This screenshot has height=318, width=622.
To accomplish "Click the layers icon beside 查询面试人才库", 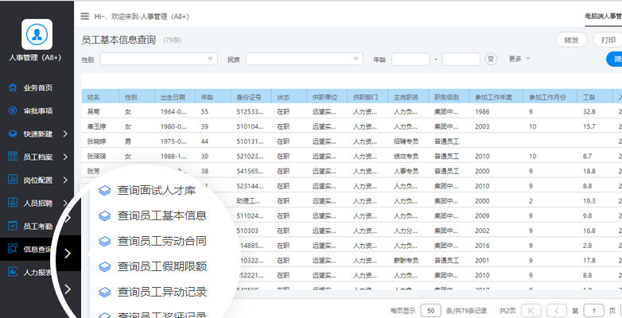I will click(x=103, y=190).
